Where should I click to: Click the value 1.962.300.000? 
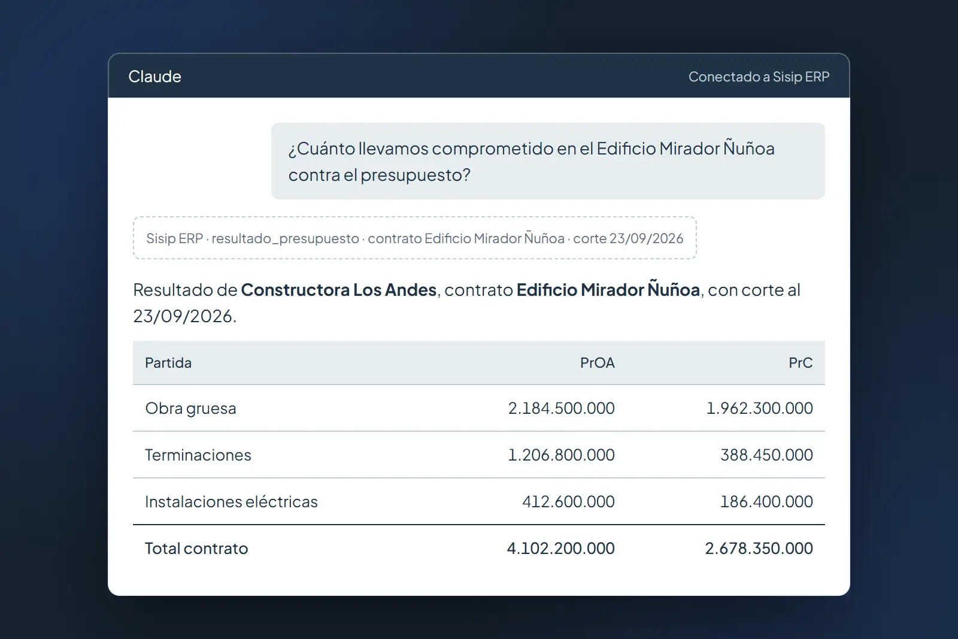click(x=759, y=408)
